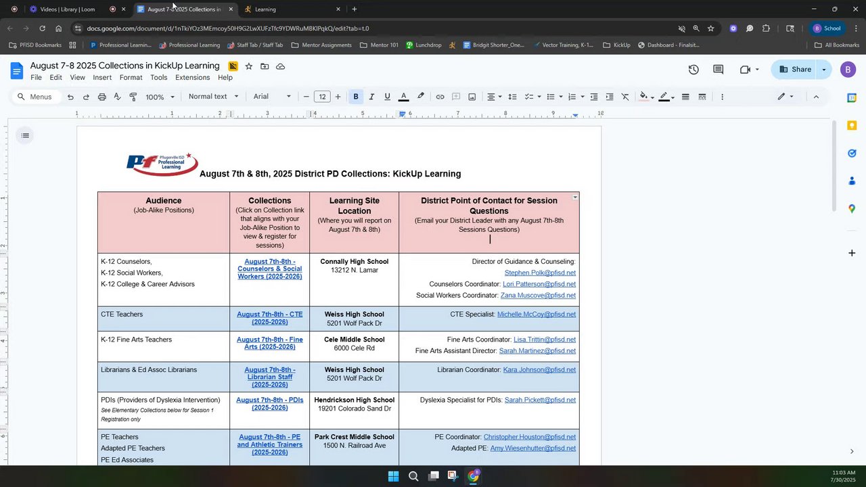Click the font size input field
The width and height of the screenshot is (866, 487).
click(x=322, y=97)
